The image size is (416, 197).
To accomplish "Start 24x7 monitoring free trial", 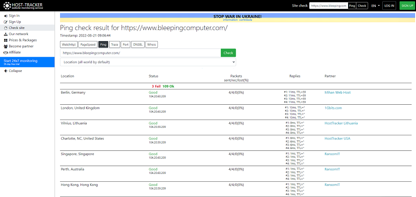I will coord(27,62).
